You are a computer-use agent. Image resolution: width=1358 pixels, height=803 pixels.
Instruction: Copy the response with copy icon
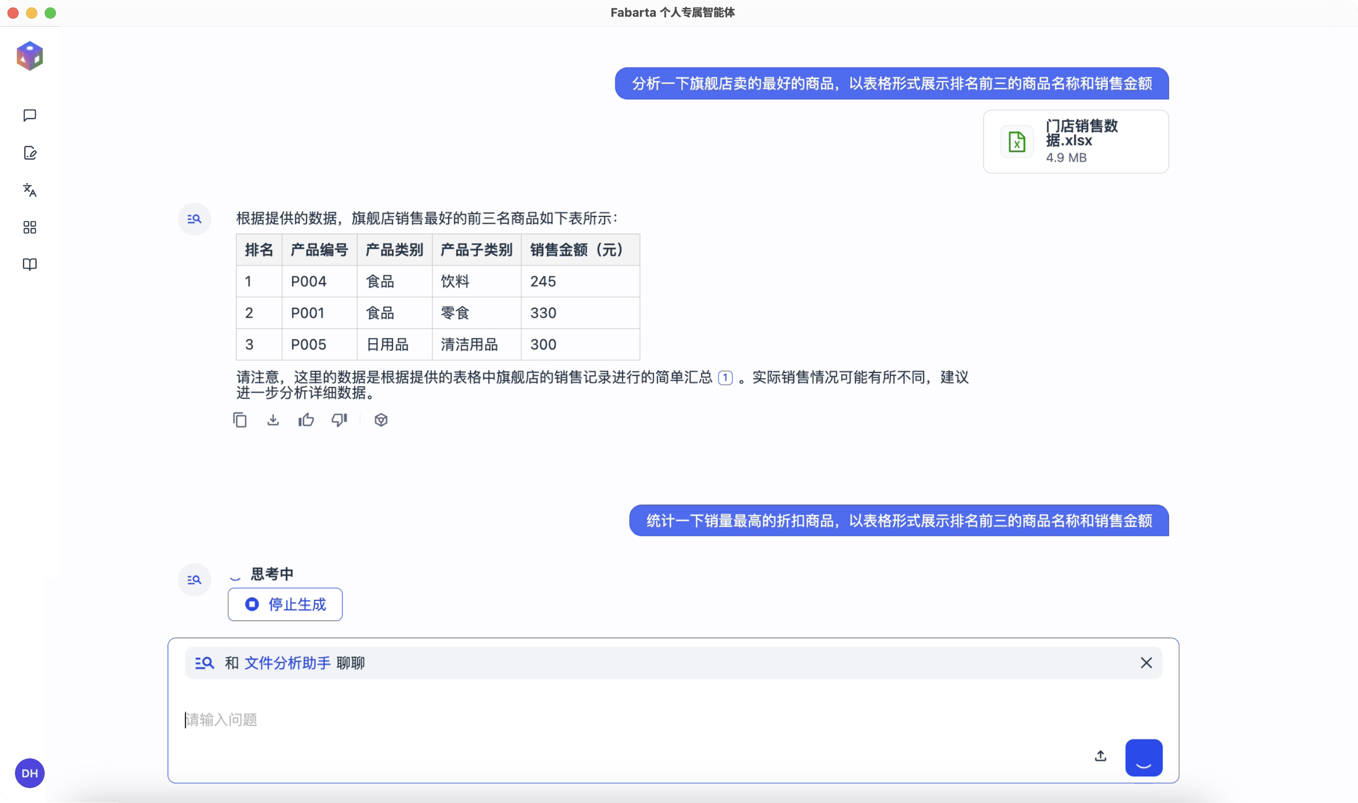coord(240,420)
